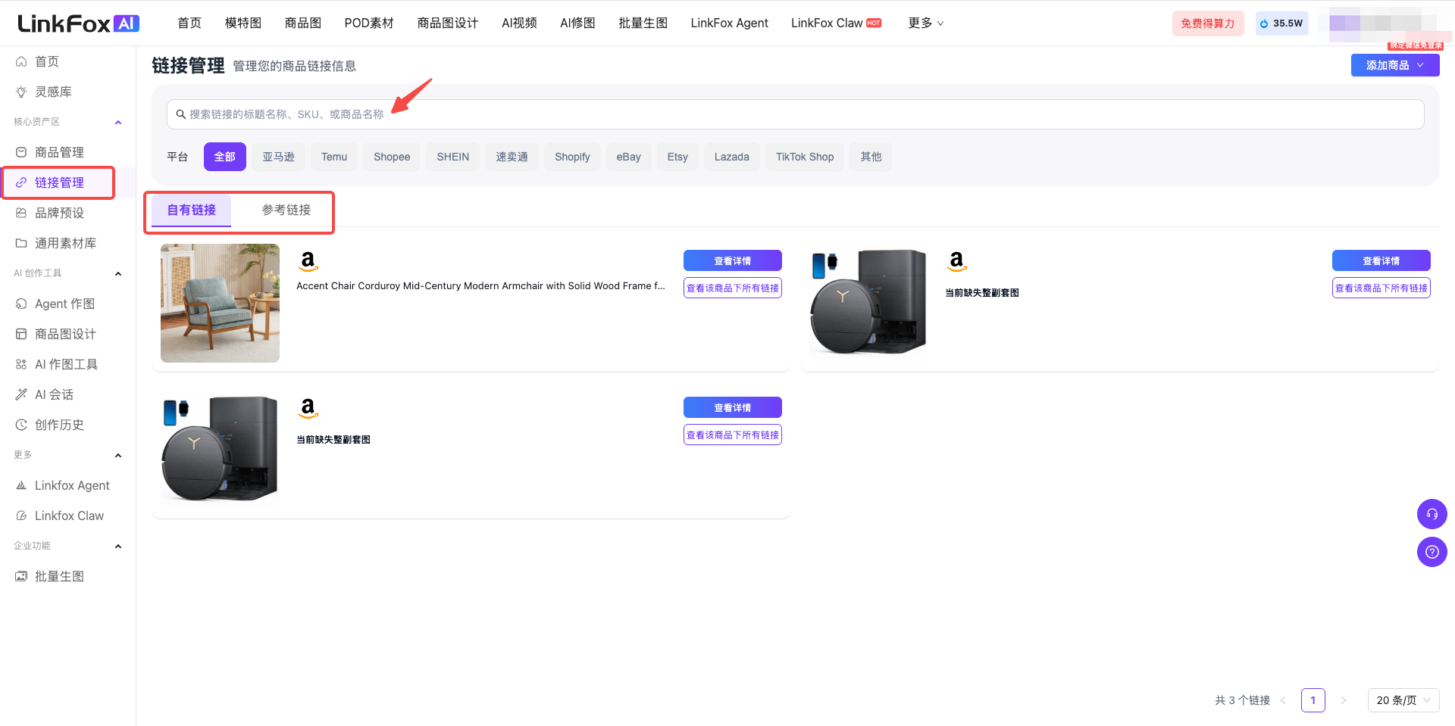1455x726 pixels.
Task: Open the 首页 home icon in the sidebar
Action: tap(21, 61)
